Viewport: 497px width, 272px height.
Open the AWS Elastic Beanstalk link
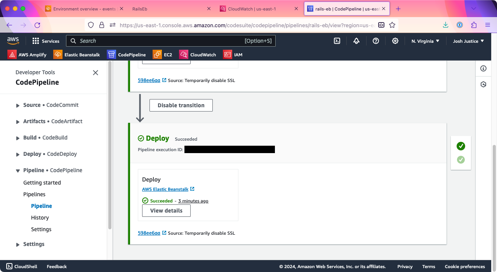(x=165, y=189)
